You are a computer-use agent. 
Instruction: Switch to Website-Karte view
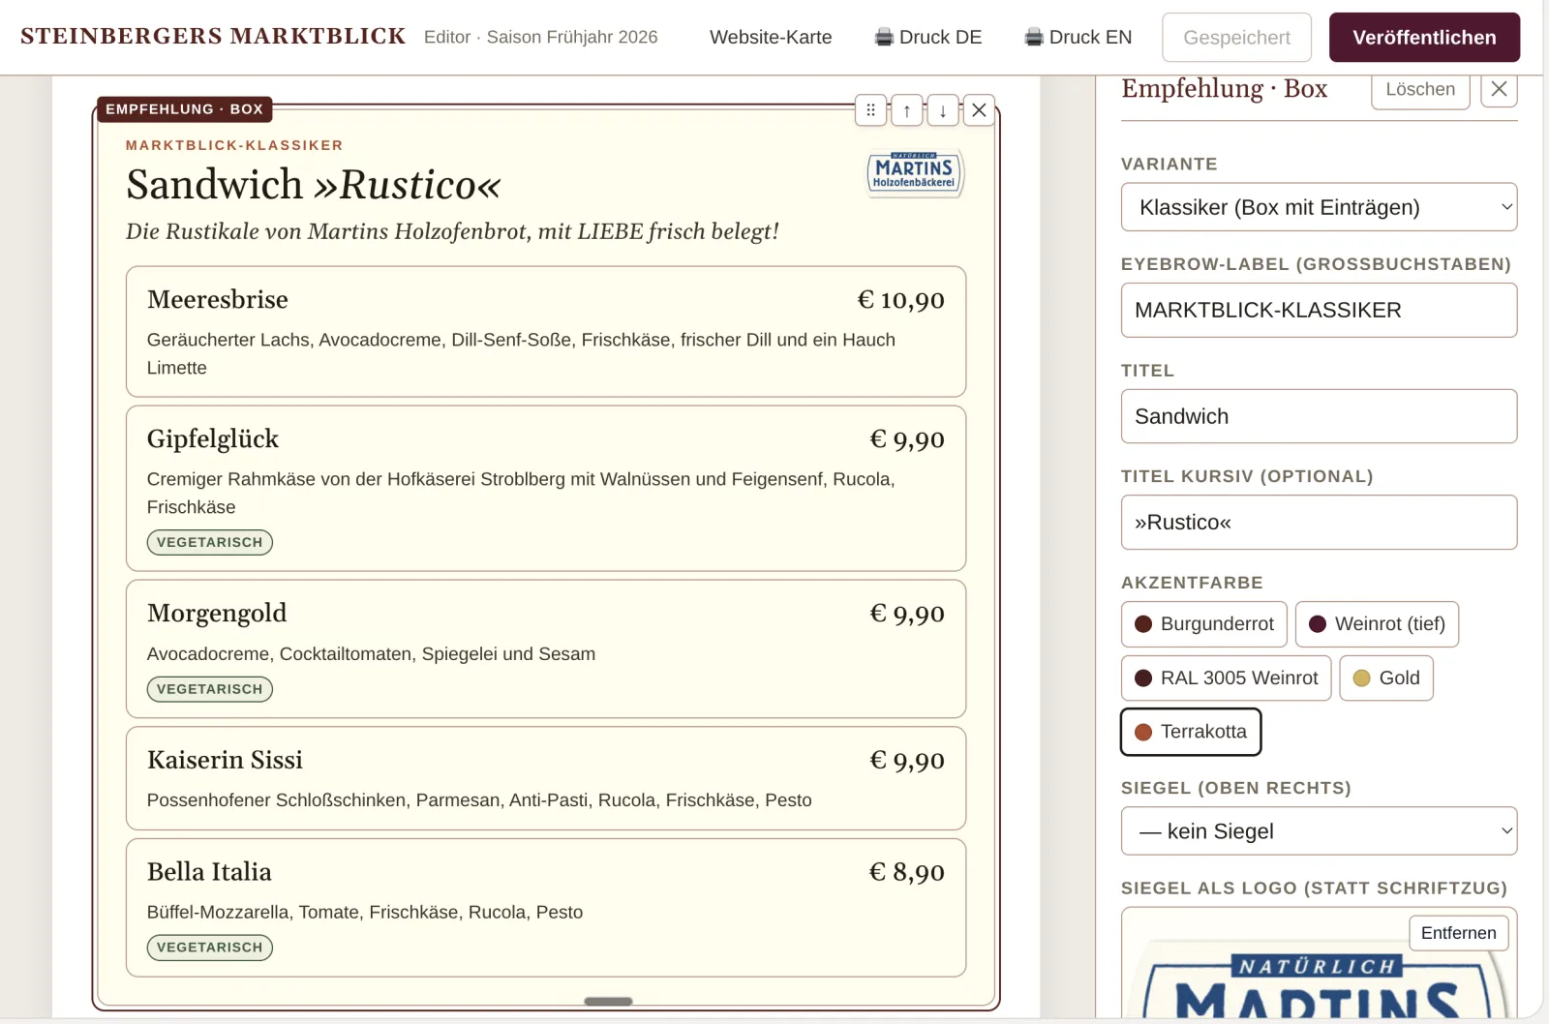pyautogui.click(x=771, y=38)
